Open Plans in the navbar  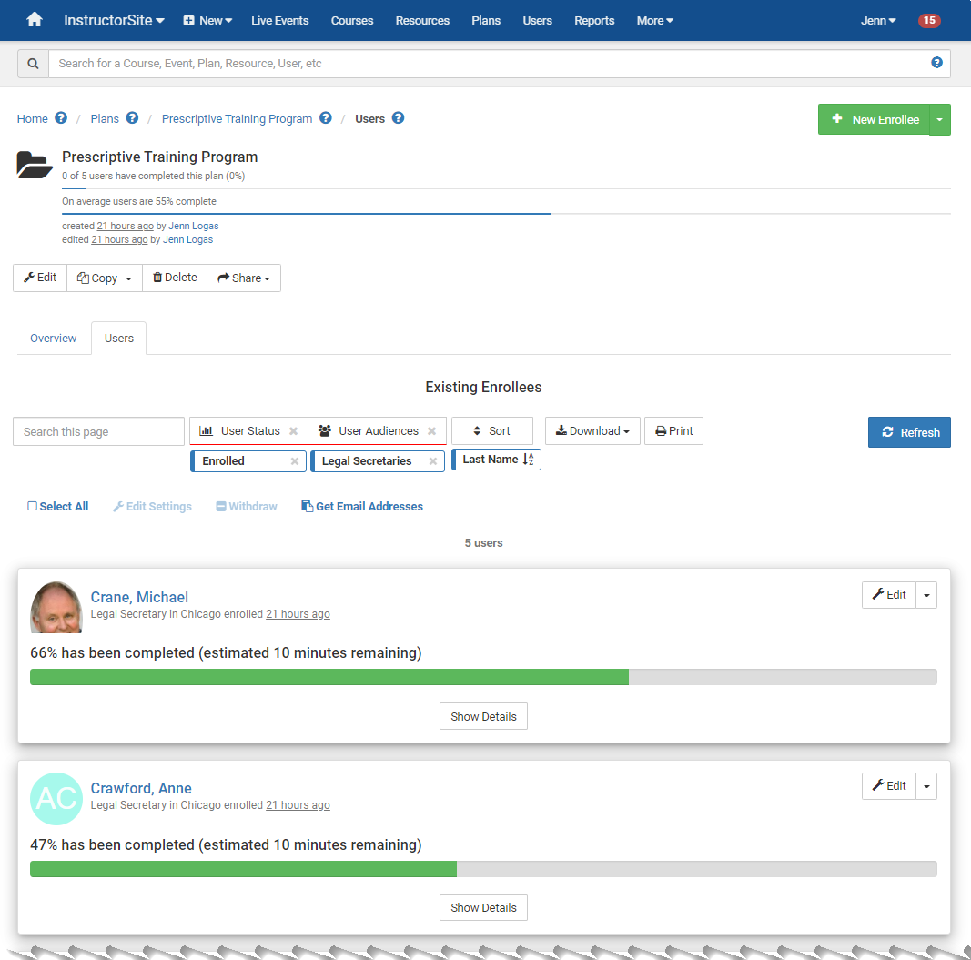click(x=486, y=20)
